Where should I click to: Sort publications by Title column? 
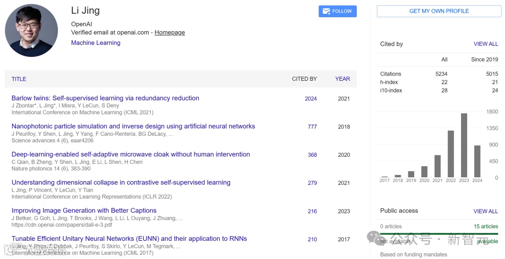[19, 79]
